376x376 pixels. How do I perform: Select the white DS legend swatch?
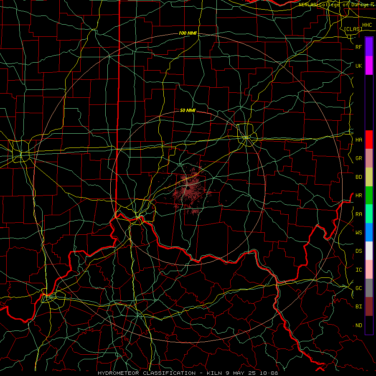tap(369, 251)
